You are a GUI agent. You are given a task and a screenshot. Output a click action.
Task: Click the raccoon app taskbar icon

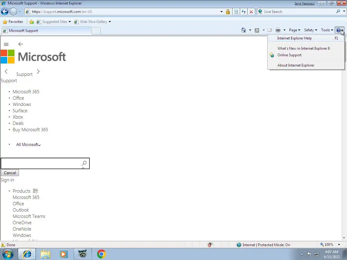click(x=83, y=254)
